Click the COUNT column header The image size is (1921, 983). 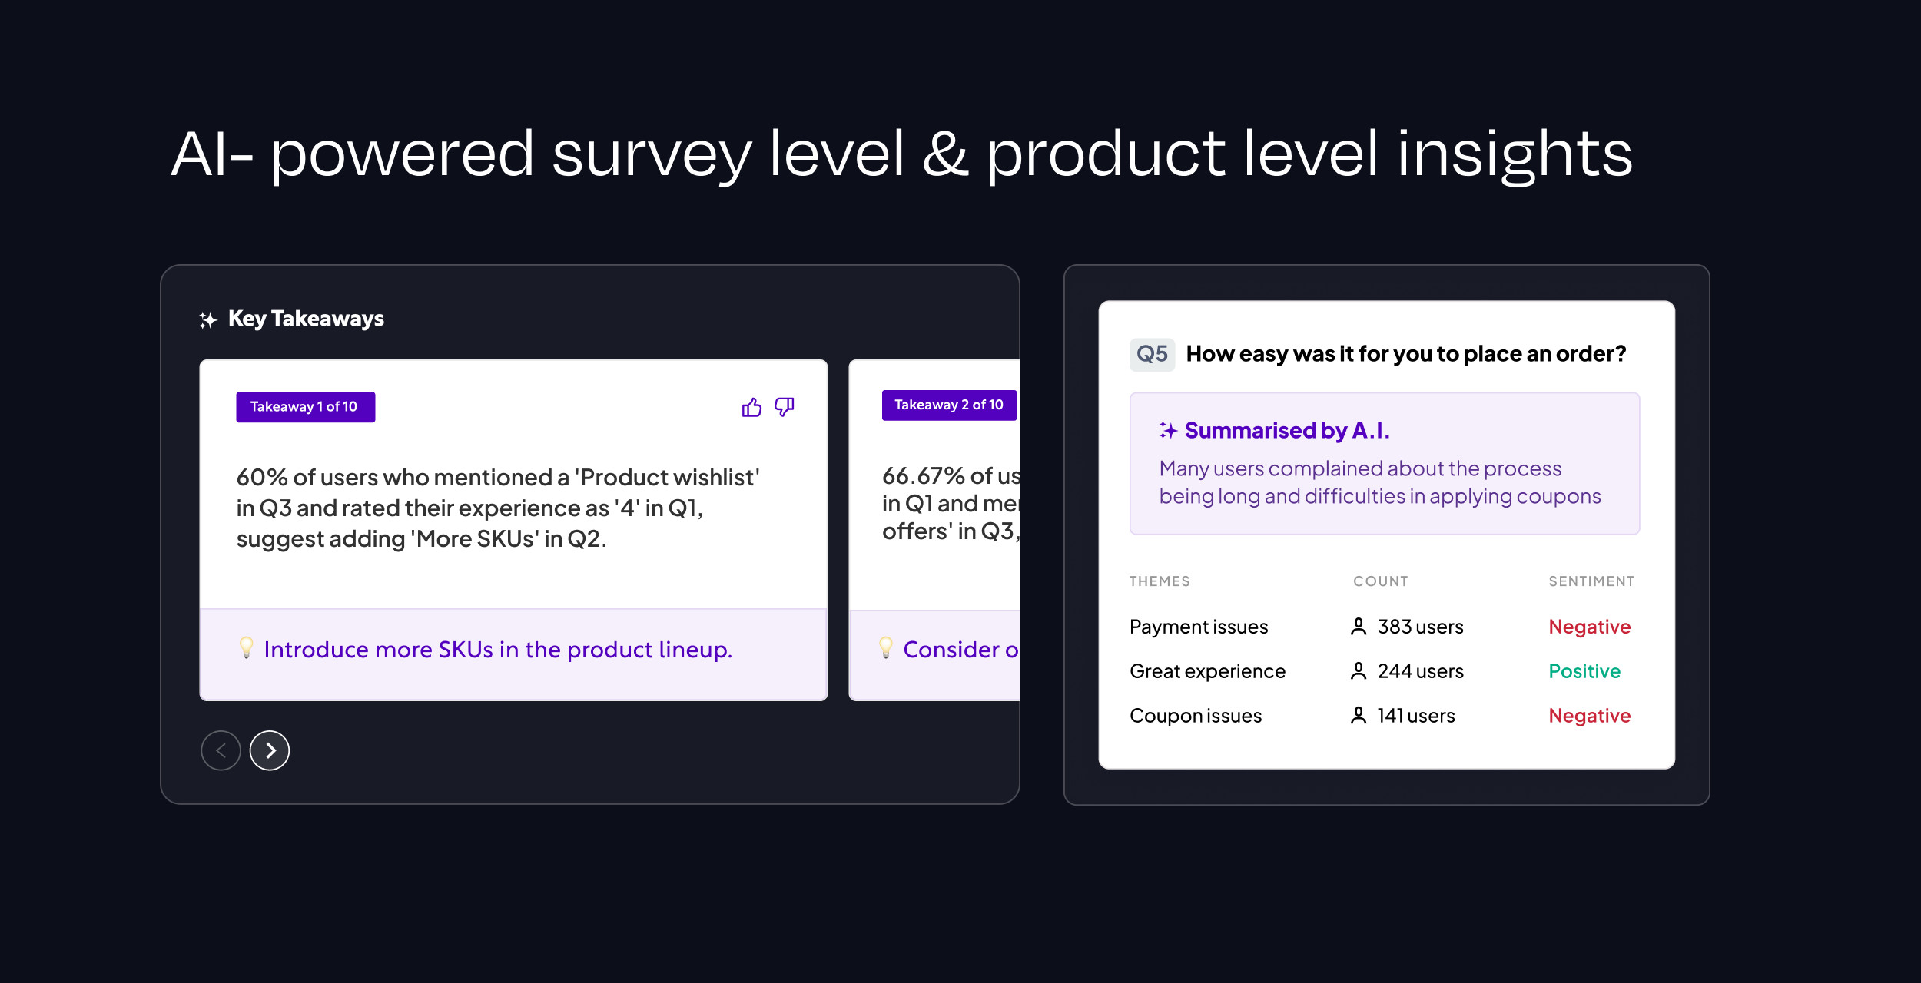(1381, 581)
